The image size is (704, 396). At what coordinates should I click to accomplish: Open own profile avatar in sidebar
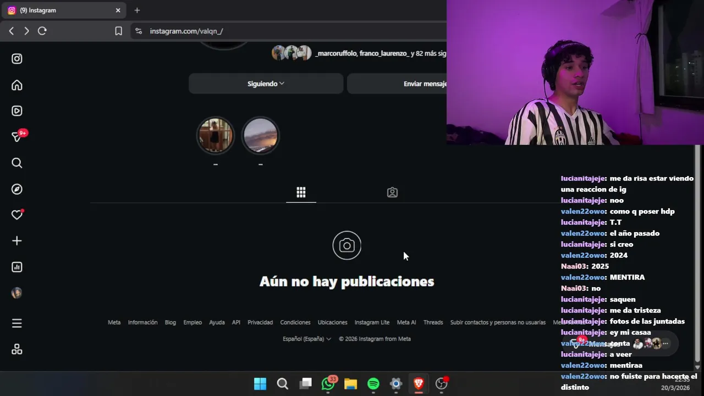pos(17,293)
